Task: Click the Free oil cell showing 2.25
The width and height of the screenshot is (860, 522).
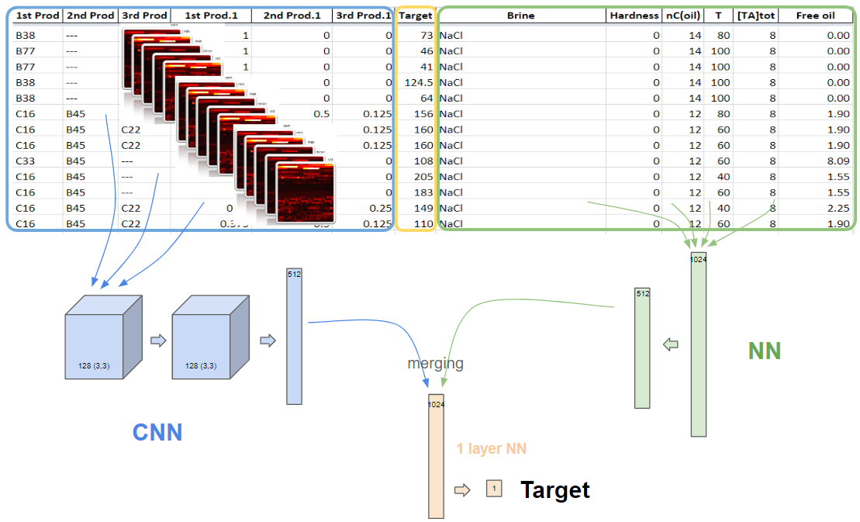Action: (x=816, y=208)
